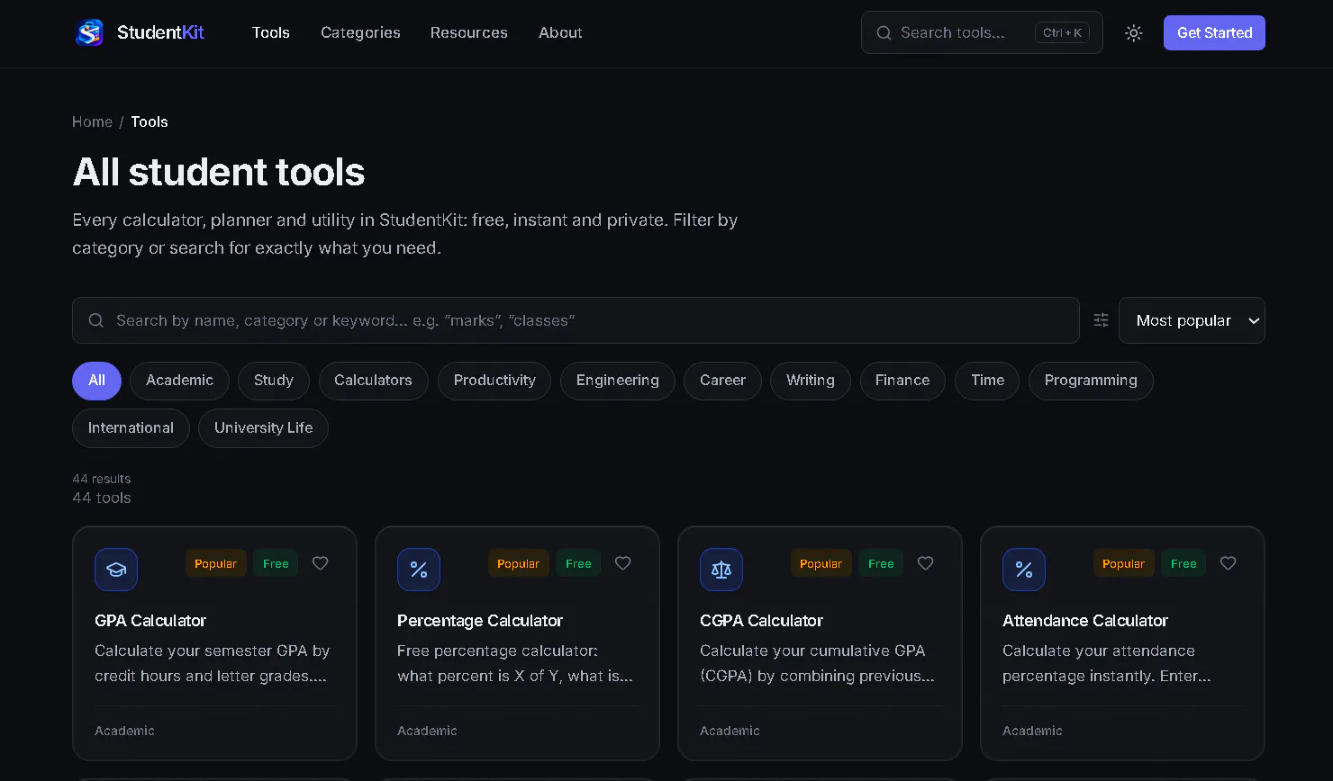
Task: Click the Popular badge on Attendance Calculator
Action: pyautogui.click(x=1124, y=563)
